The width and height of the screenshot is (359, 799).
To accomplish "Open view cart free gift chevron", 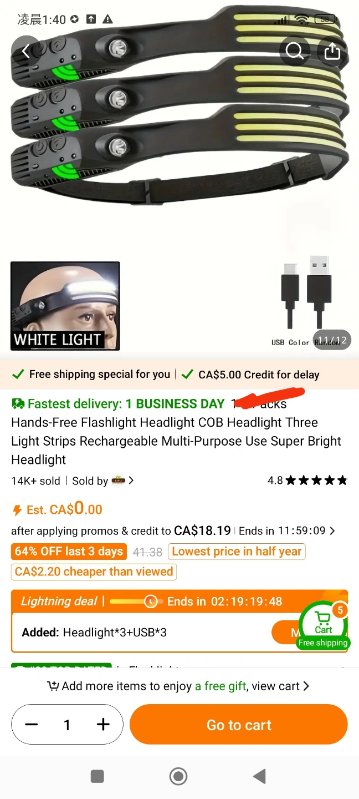I will [x=306, y=686].
